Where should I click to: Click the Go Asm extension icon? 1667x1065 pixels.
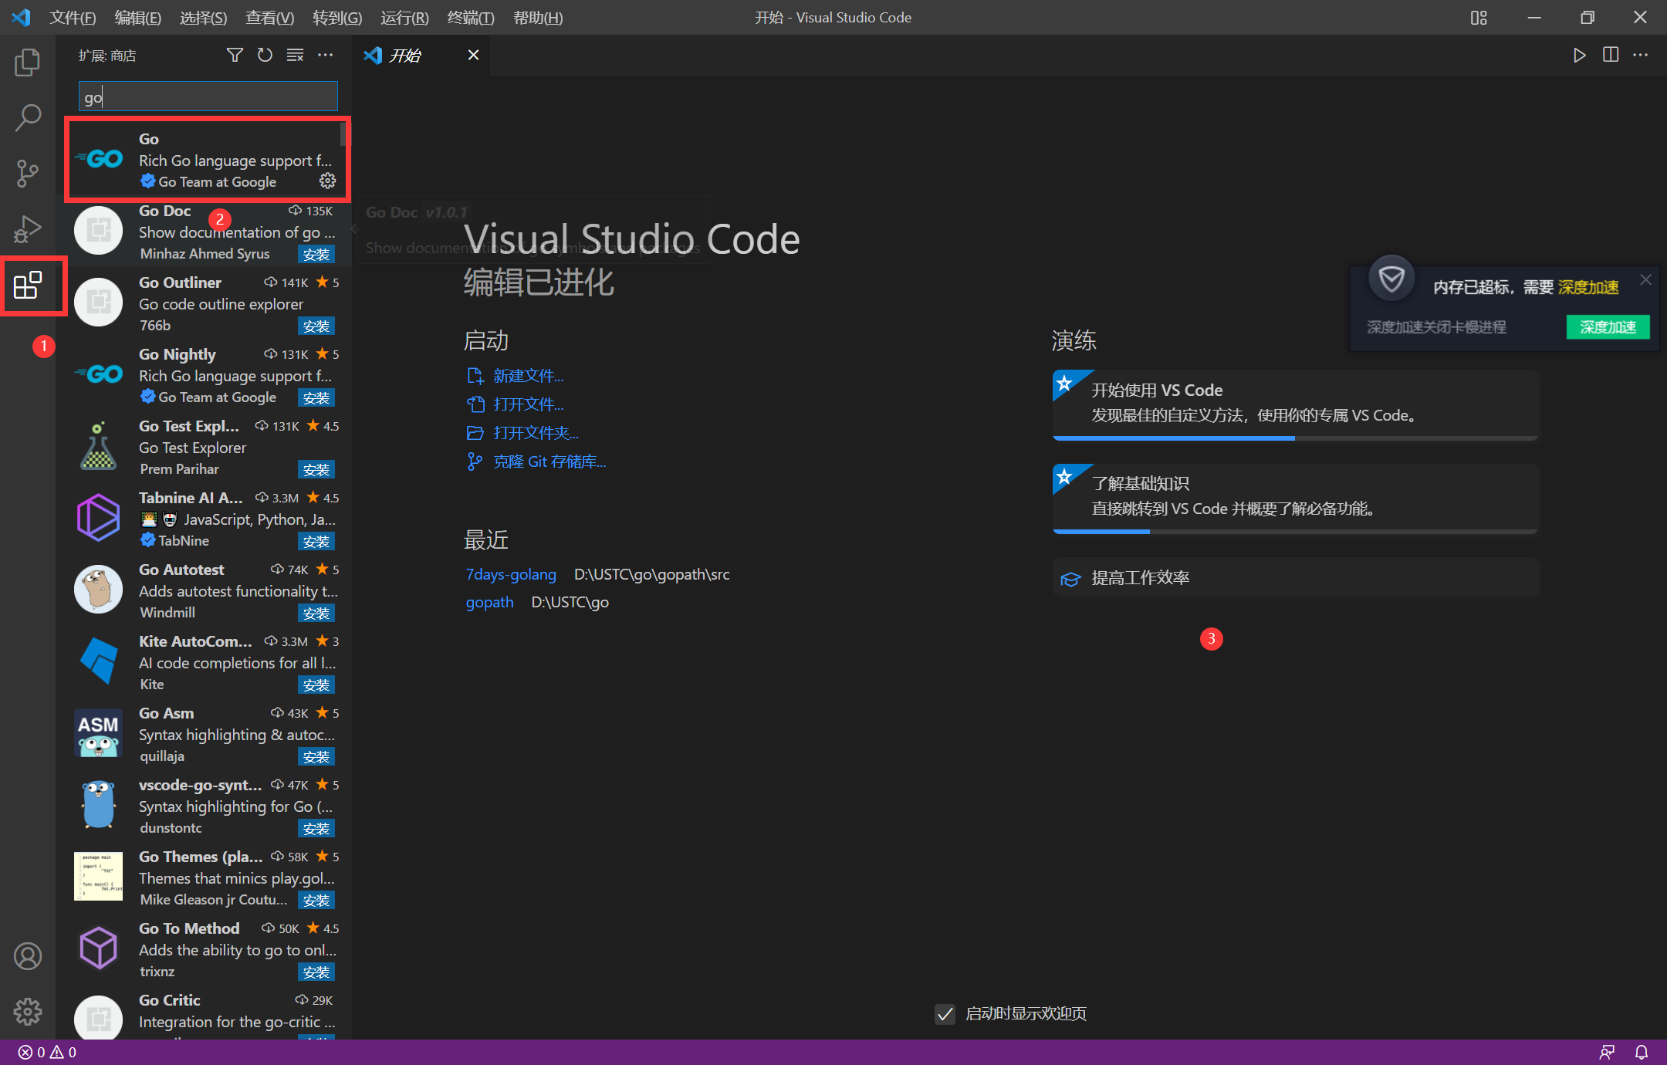(x=99, y=732)
